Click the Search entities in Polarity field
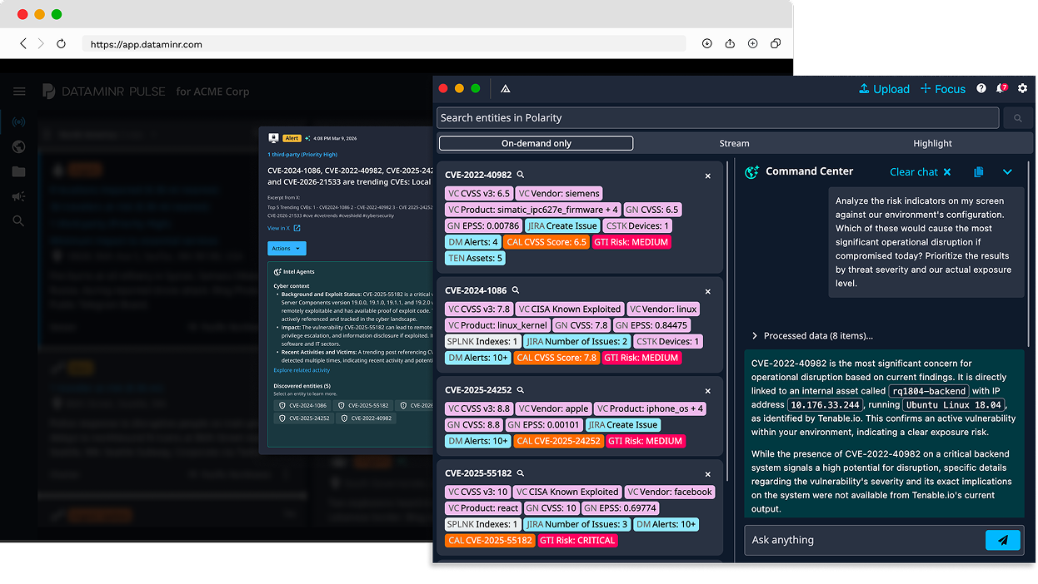Image resolution: width=1038 pixels, height=584 pixels. tap(717, 118)
